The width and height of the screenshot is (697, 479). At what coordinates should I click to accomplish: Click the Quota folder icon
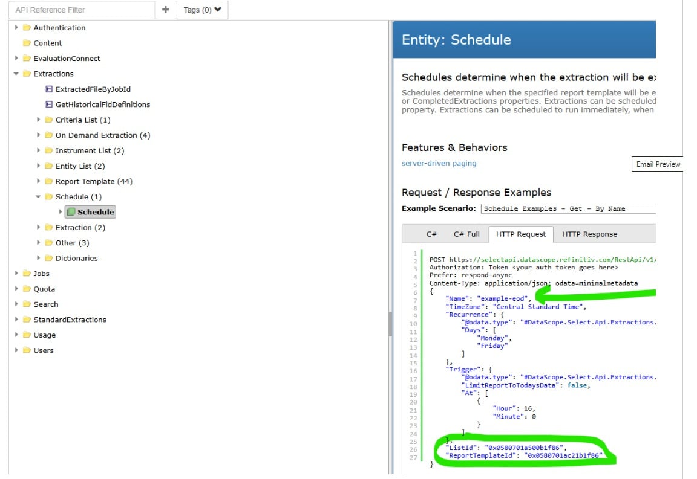click(27, 289)
